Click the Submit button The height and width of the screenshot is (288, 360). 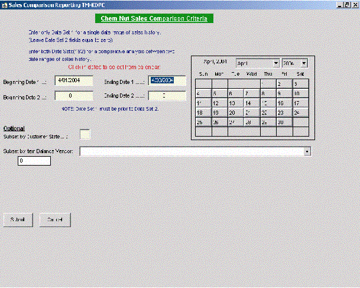pyautogui.click(x=18, y=220)
